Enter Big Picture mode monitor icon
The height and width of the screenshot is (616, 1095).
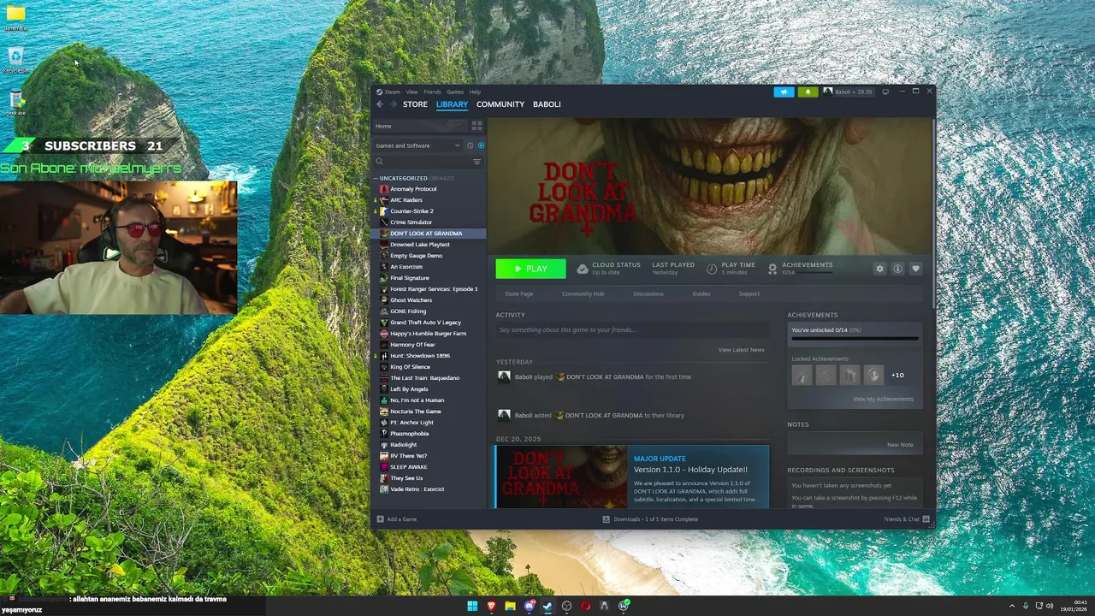(885, 92)
